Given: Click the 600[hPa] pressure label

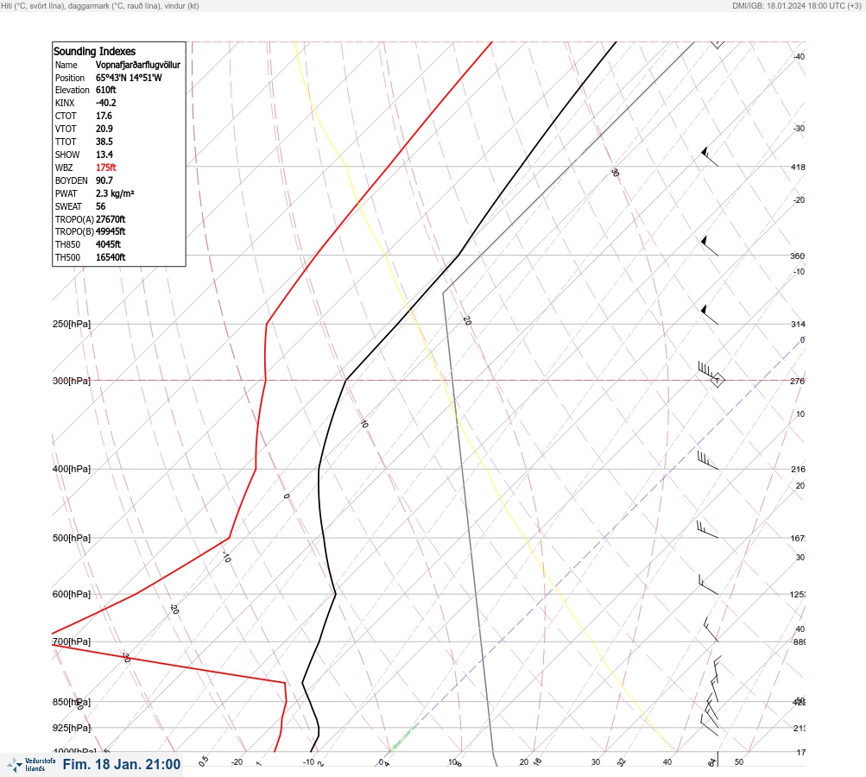Looking at the screenshot, I should [x=72, y=594].
